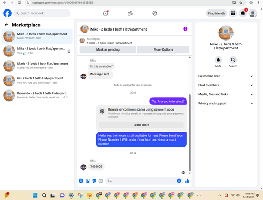
Task: Click the chat scroll up arrow
Action: pyautogui.click(x=190, y=57)
